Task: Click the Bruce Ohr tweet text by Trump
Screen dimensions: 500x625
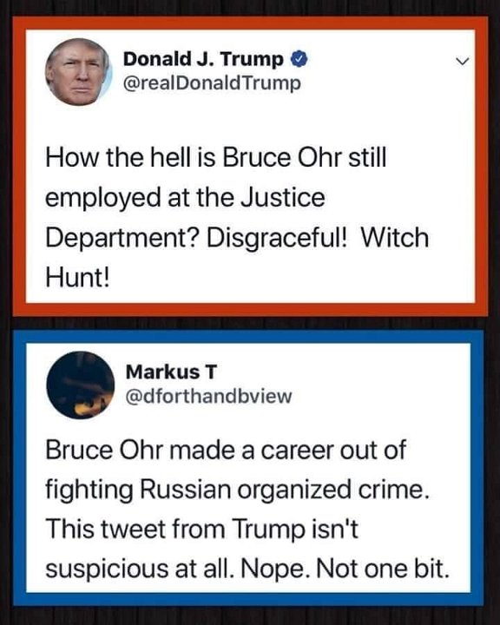Action: [237, 217]
